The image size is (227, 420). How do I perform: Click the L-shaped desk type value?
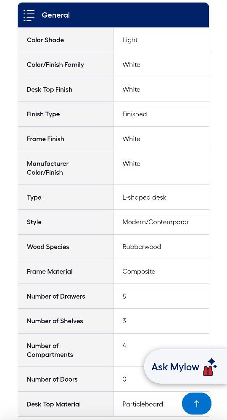click(x=144, y=198)
